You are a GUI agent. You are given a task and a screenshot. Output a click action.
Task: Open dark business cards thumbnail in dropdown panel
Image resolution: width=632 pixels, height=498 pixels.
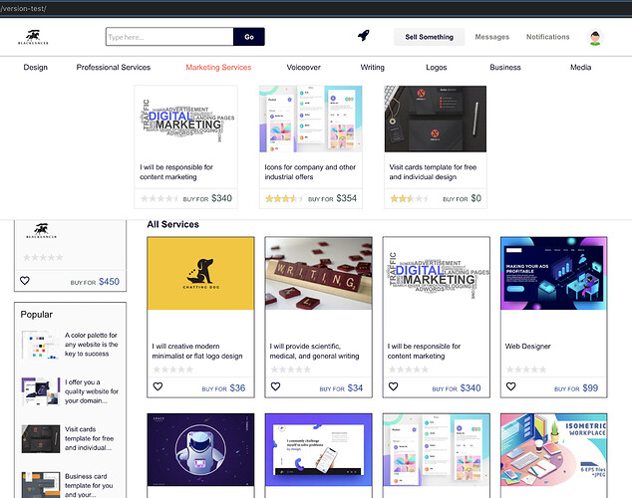436,119
